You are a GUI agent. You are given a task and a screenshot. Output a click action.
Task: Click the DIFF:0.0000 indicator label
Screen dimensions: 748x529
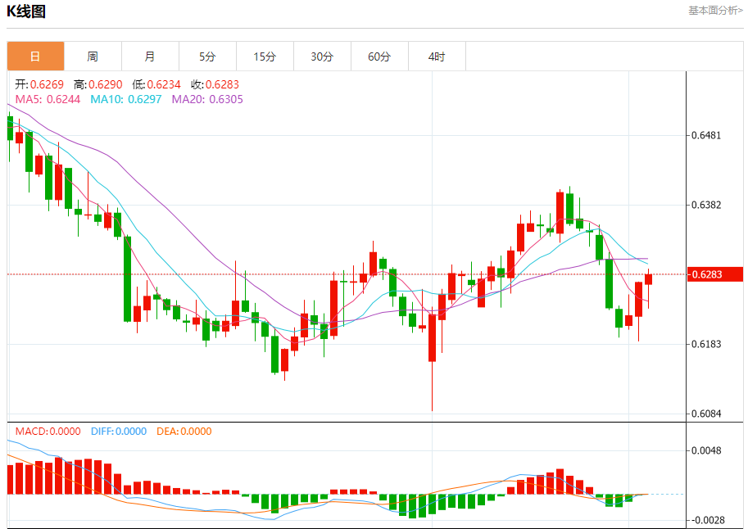click(119, 432)
